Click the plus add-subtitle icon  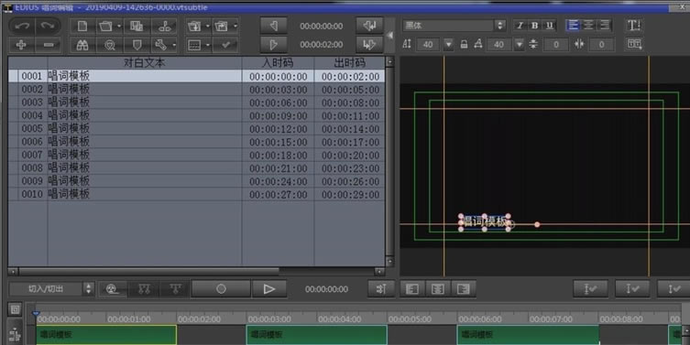[21, 45]
